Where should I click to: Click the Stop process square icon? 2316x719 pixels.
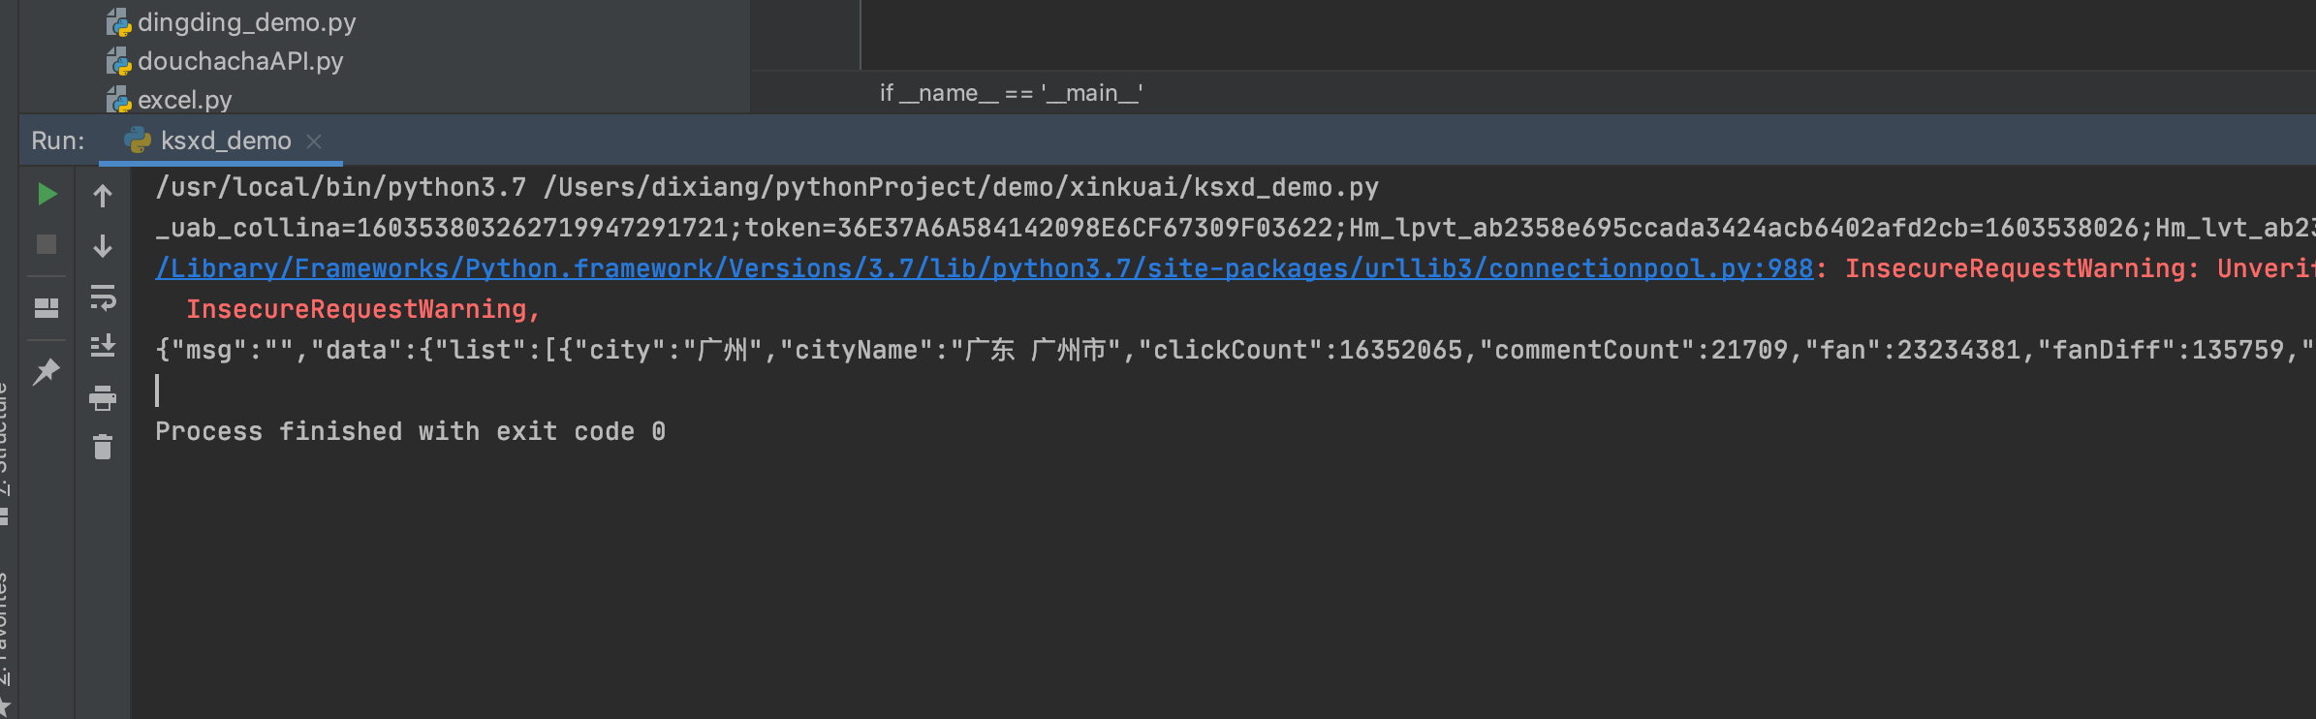point(47,244)
